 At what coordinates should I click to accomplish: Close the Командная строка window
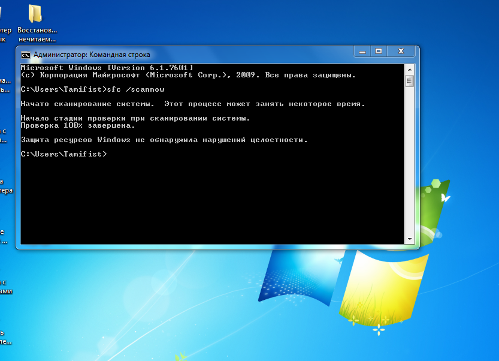pyautogui.click(x=401, y=52)
